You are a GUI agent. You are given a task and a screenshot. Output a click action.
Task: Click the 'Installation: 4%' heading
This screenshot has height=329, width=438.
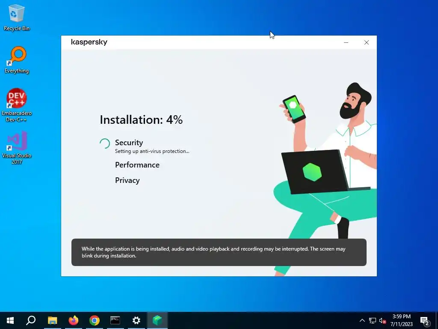pyautogui.click(x=141, y=120)
